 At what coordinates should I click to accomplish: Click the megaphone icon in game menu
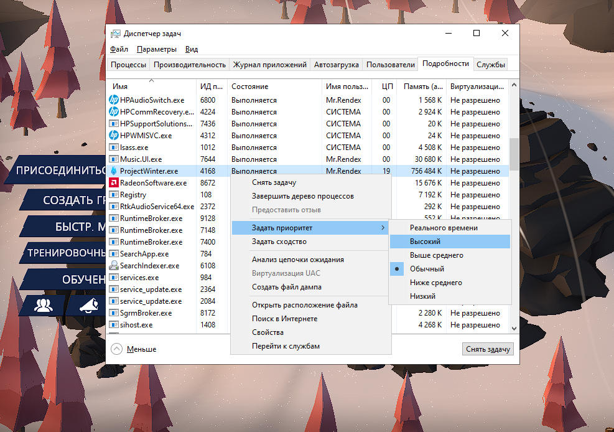click(x=89, y=305)
